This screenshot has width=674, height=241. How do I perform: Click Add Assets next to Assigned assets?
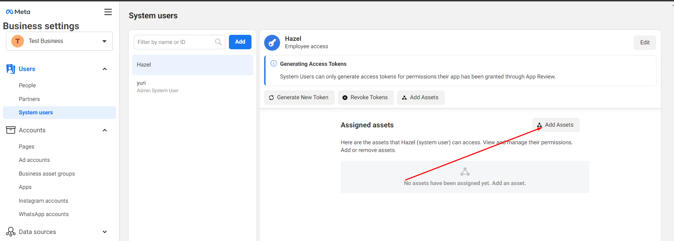point(555,125)
